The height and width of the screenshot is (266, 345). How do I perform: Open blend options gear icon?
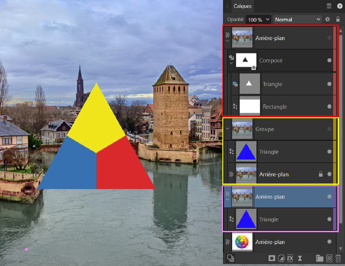coord(327,19)
